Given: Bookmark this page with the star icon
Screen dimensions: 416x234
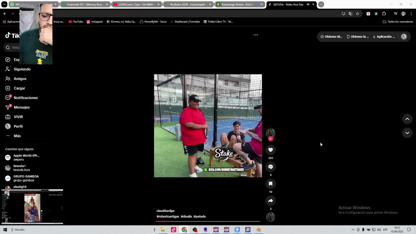Looking at the screenshot, I should (x=357, y=14).
